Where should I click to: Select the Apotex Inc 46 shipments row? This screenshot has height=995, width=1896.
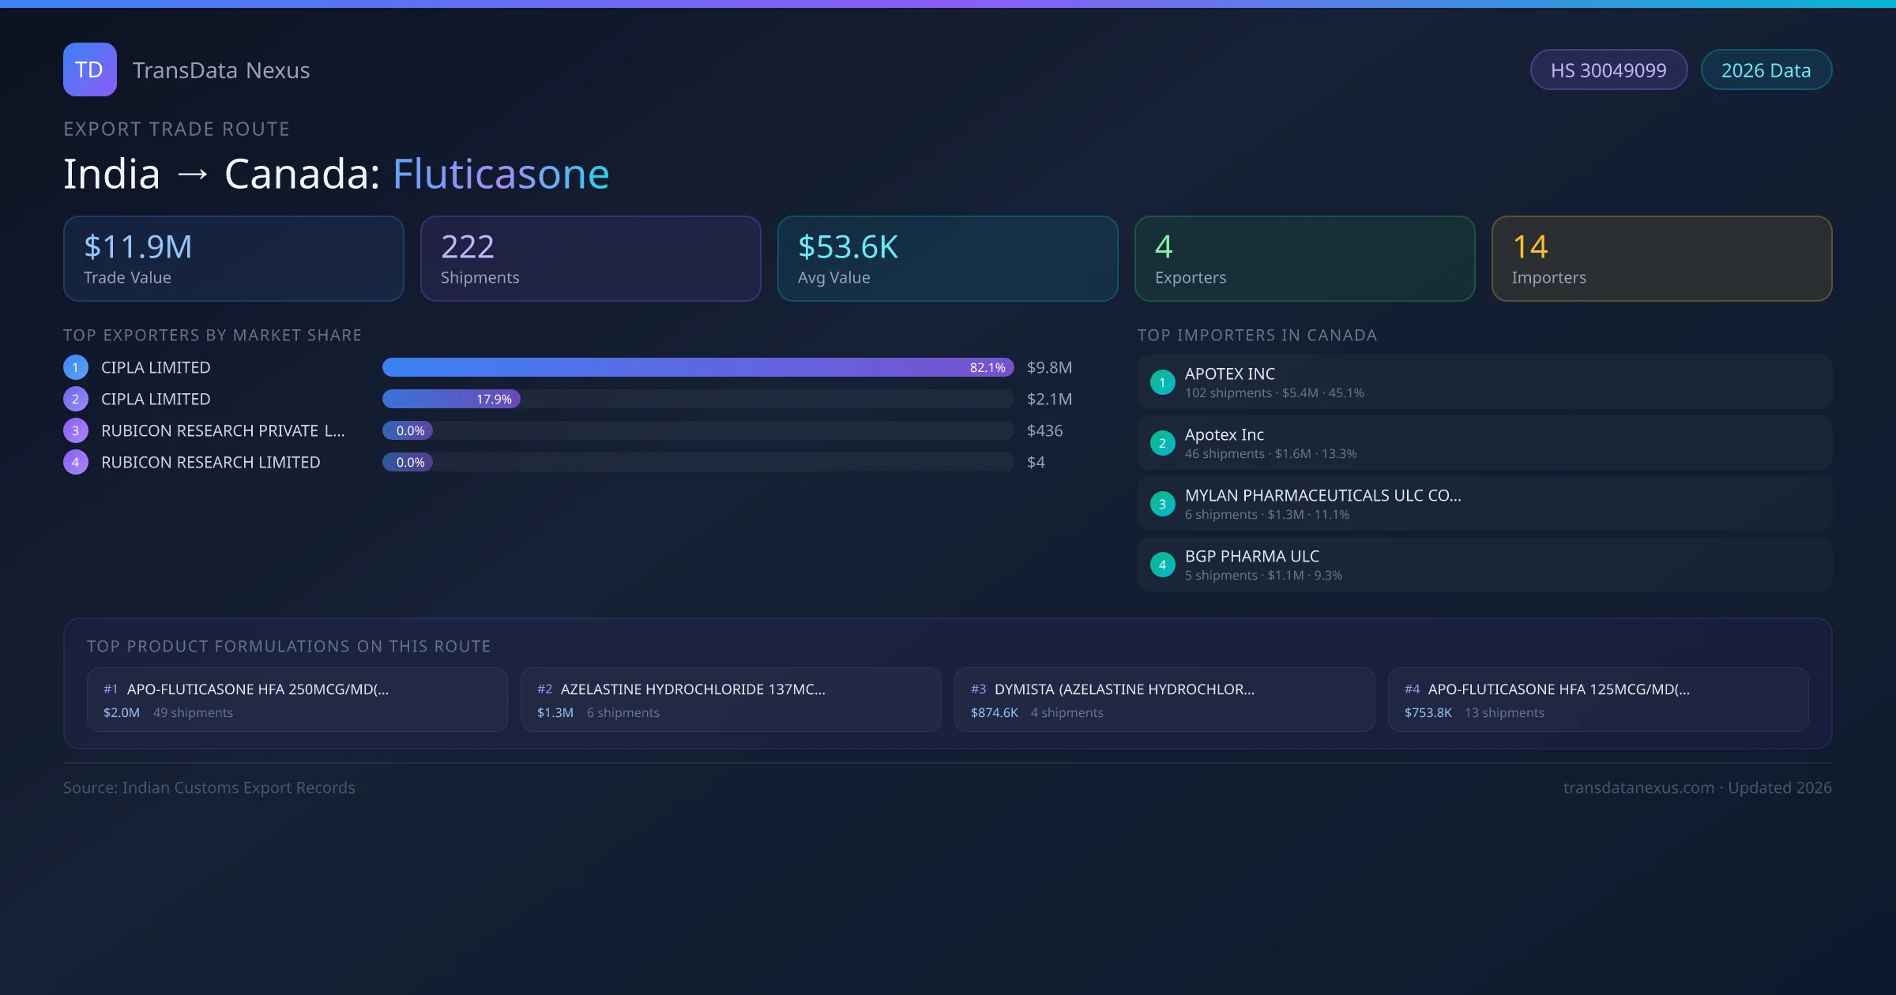tap(1484, 443)
